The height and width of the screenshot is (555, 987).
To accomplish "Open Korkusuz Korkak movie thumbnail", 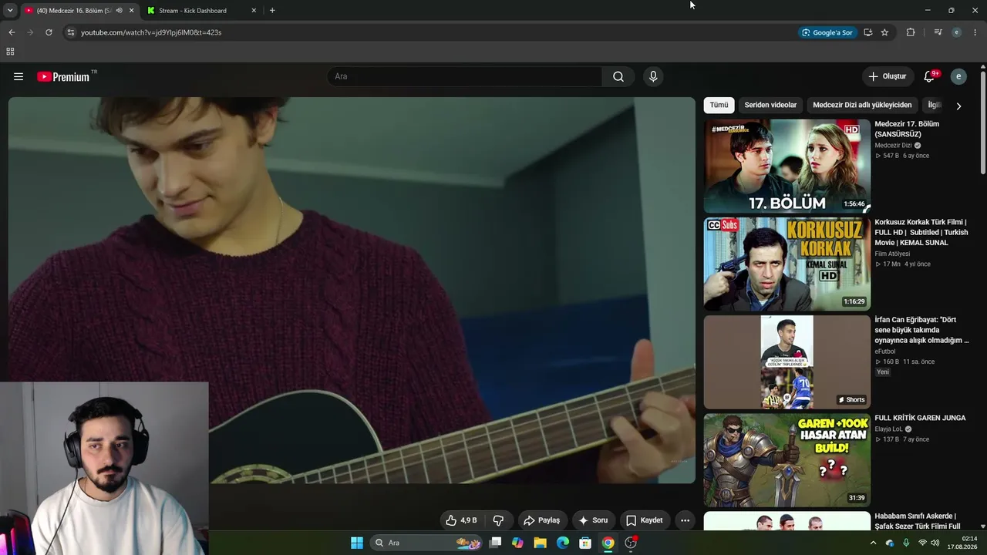I will coord(787,264).
